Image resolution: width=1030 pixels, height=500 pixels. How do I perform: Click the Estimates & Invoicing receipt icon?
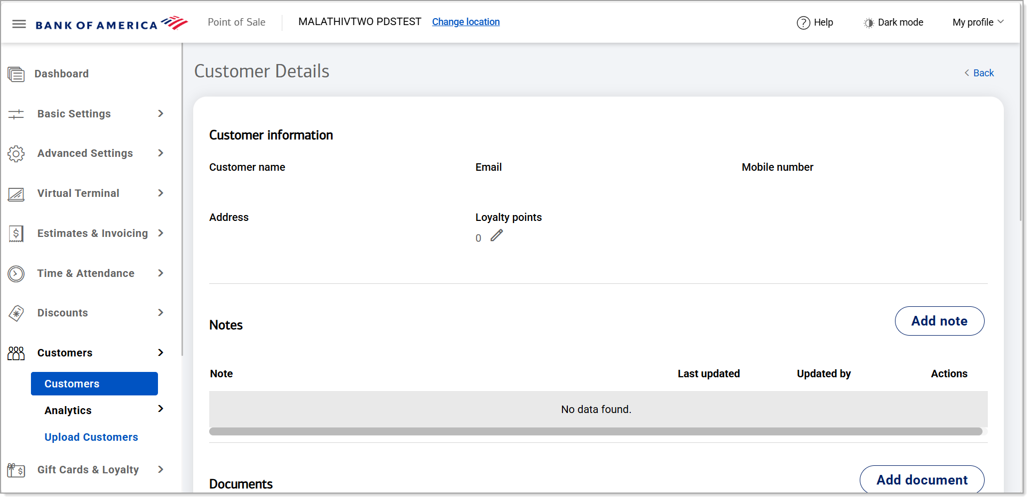[16, 234]
